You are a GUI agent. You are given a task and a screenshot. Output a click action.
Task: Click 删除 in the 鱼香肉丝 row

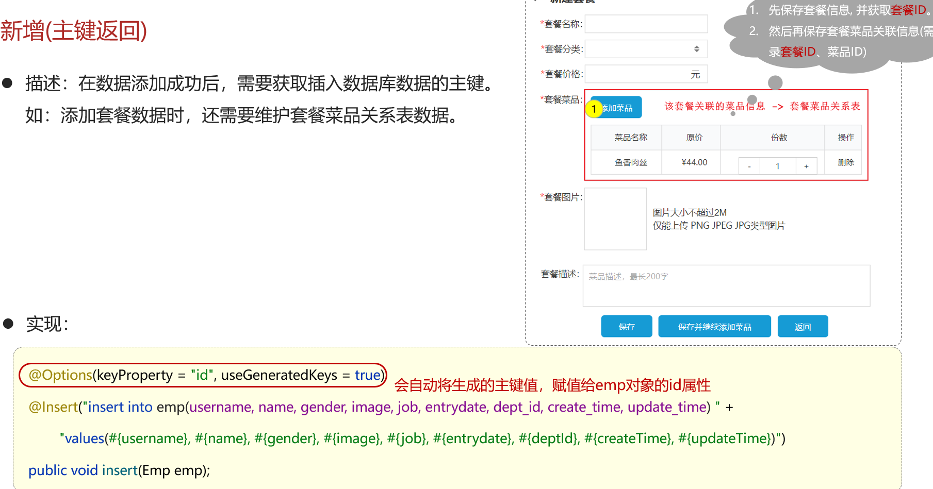pos(846,162)
